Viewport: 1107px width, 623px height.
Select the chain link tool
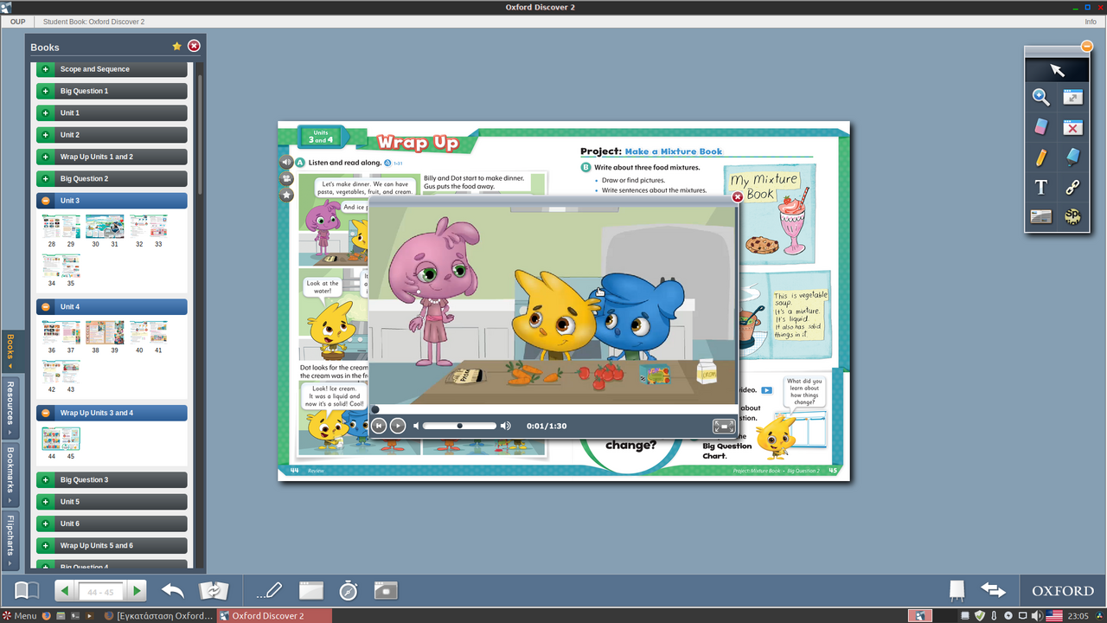point(1072,187)
